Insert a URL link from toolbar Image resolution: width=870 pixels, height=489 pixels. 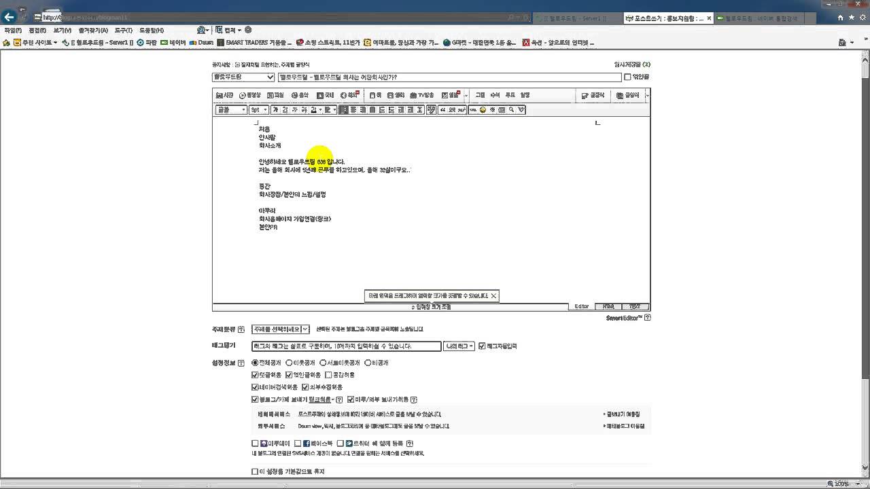click(x=473, y=110)
